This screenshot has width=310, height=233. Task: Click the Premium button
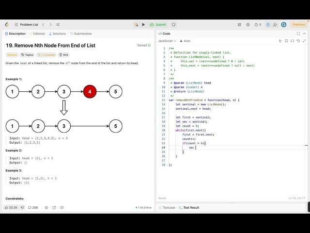[x=299, y=25]
